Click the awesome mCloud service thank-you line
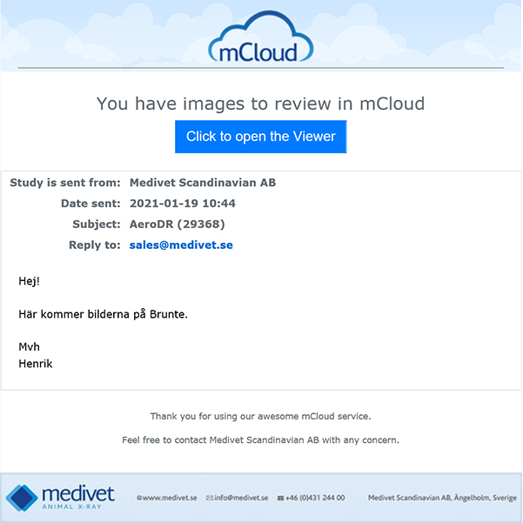Image resolution: width=523 pixels, height=523 pixels. pos(260,416)
